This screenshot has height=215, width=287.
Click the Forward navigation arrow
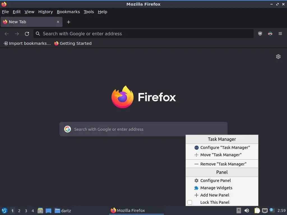17,34
